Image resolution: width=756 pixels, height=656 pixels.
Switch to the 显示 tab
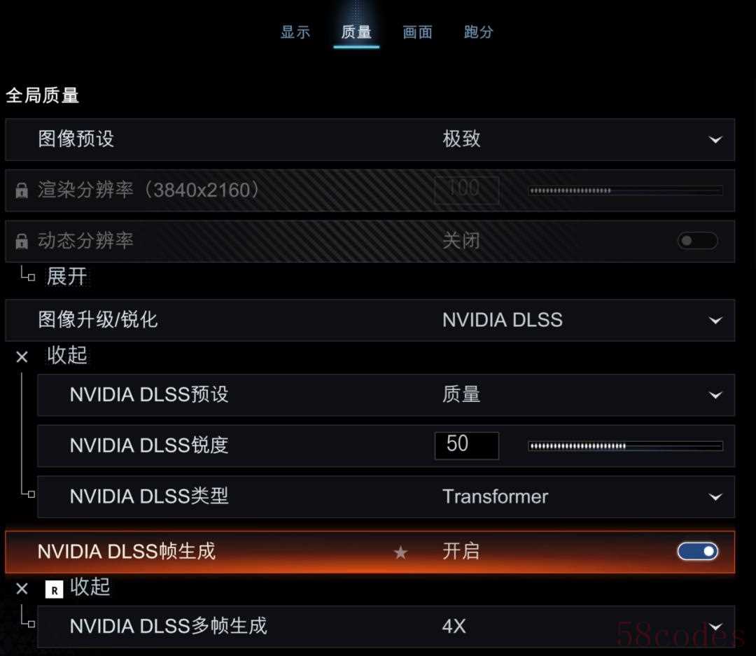295,32
